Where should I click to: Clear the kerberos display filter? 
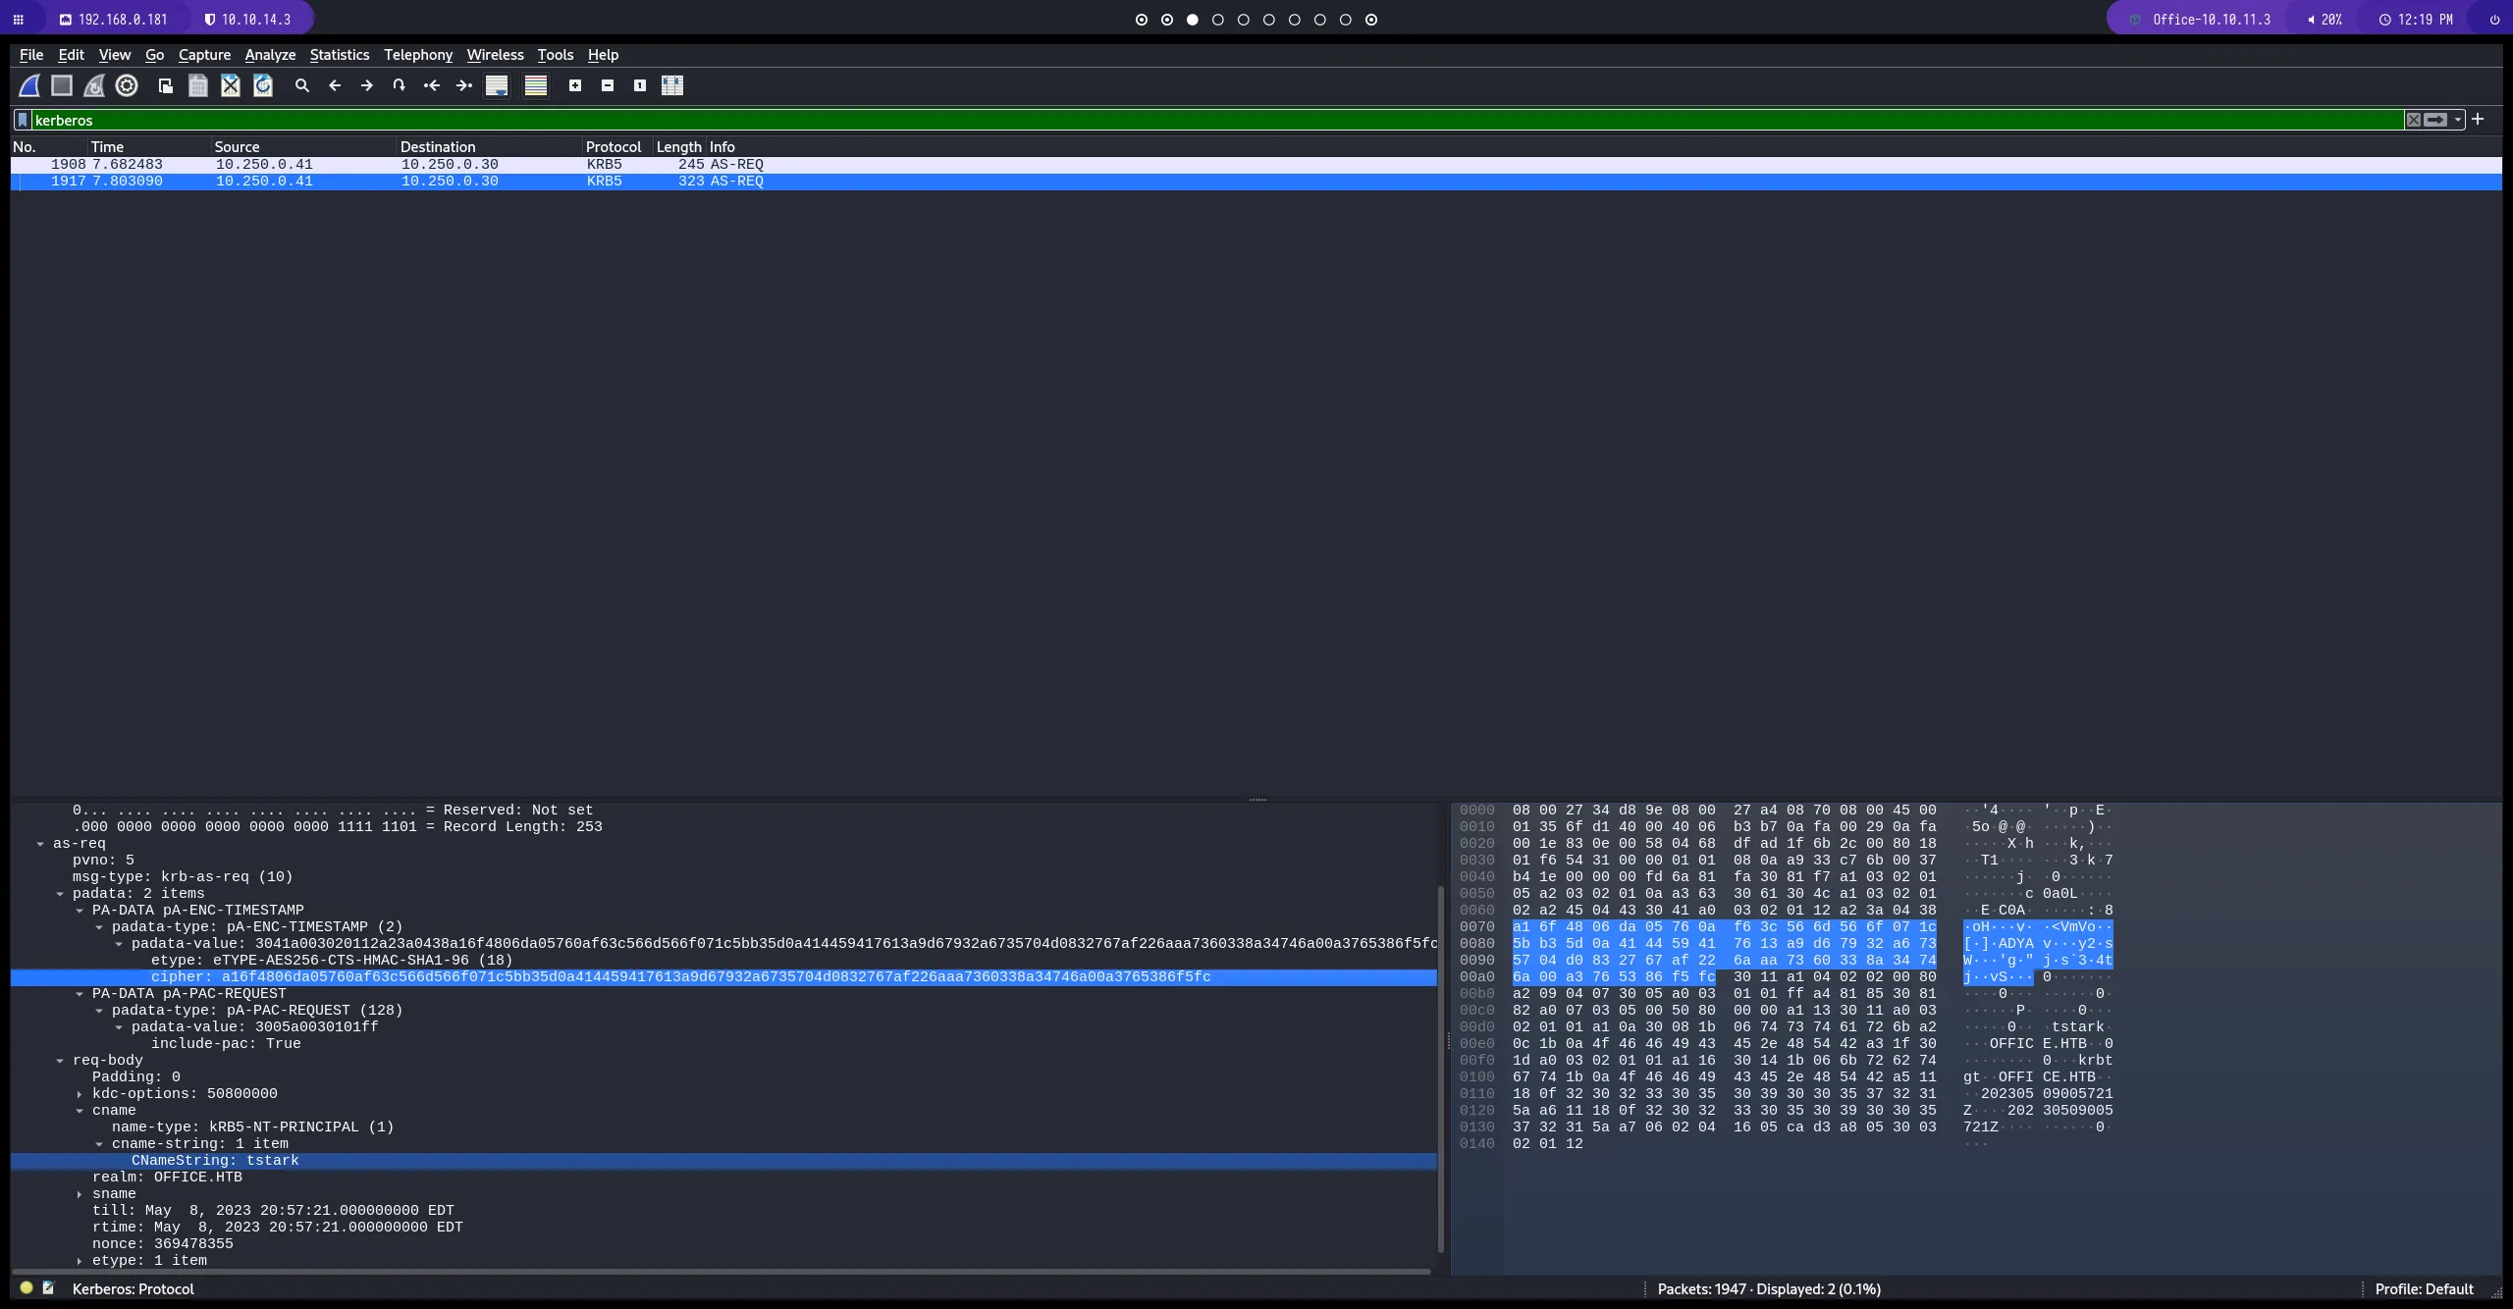[x=2413, y=120]
